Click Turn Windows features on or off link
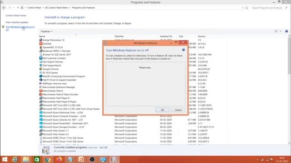Image resolution: width=291 pixels, height=163 pixels. click(20, 28)
